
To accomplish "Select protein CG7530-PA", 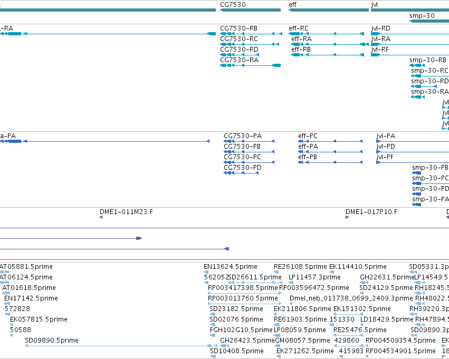I will (x=249, y=141).
